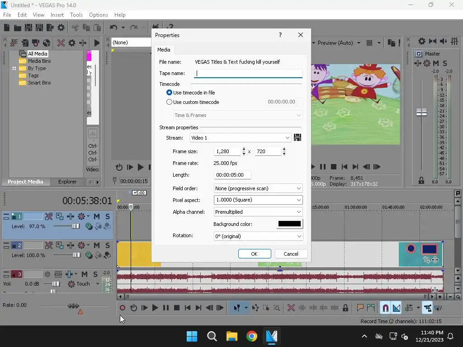This screenshot has width=463, height=347.
Task: Click Play button in timeline transport bar
Action: coord(155,308)
